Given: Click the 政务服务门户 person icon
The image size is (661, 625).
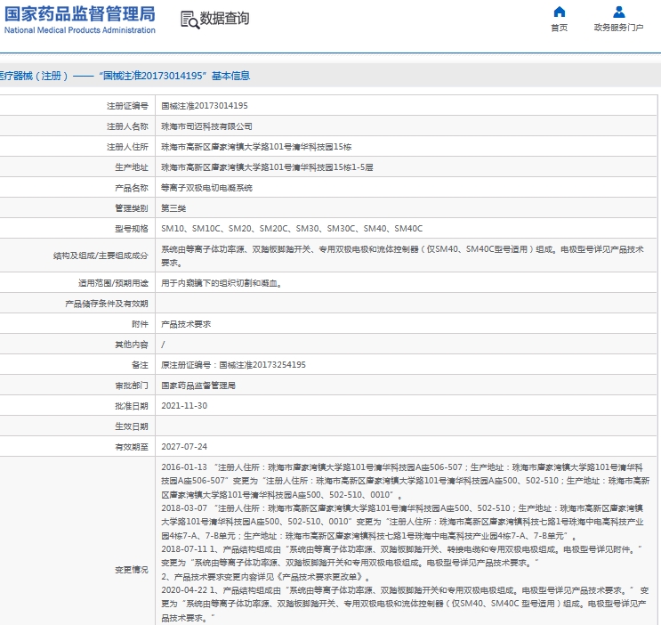Looking at the screenshot, I should tap(619, 12).
